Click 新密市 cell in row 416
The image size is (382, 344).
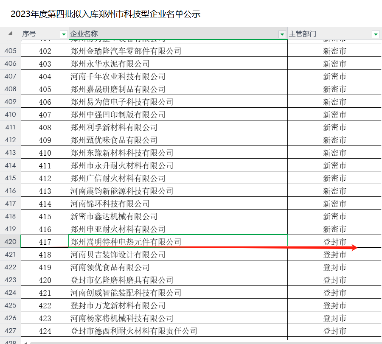(x=334, y=191)
